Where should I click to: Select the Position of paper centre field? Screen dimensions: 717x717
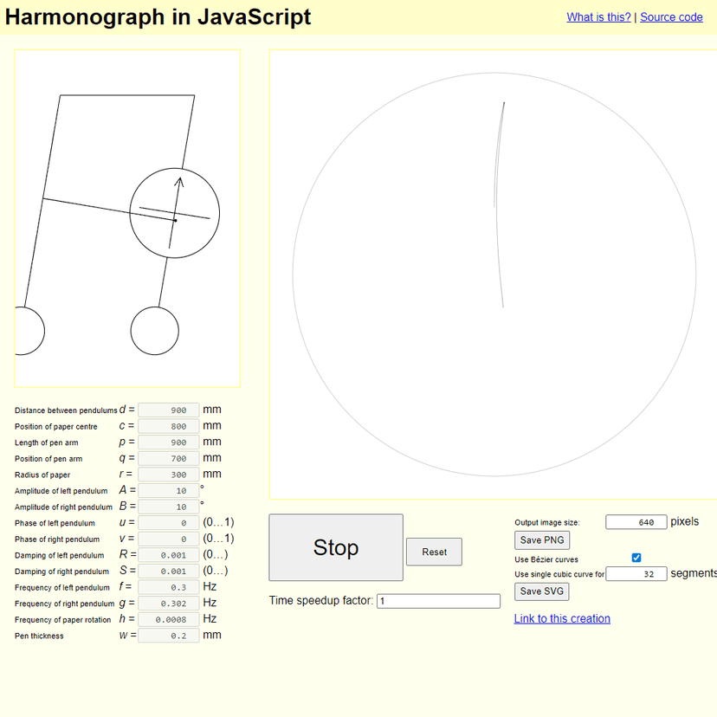click(x=168, y=425)
